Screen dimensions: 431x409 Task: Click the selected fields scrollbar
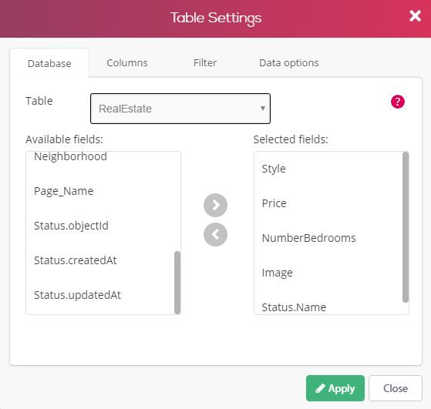point(406,227)
